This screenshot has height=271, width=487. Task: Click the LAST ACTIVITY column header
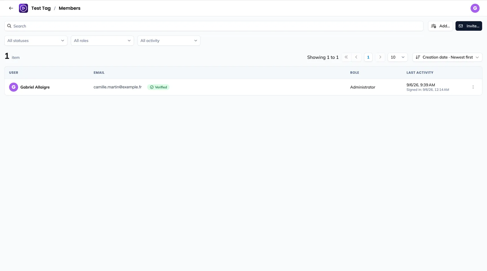click(x=420, y=73)
